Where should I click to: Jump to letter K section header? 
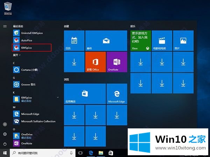coord(14,92)
